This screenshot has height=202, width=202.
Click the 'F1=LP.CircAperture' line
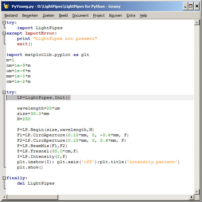pos(73,135)
